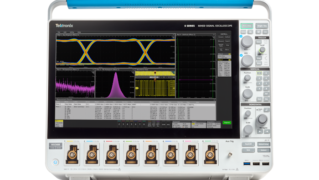Tap the zoom box icon beside More...
Image resolution: width=319 pixels, height=180 pixels.
click(x=221, y=50)
